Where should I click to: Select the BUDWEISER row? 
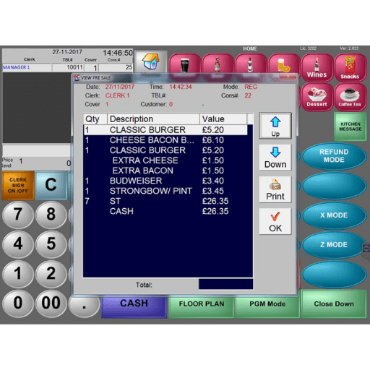click(165, 181)
